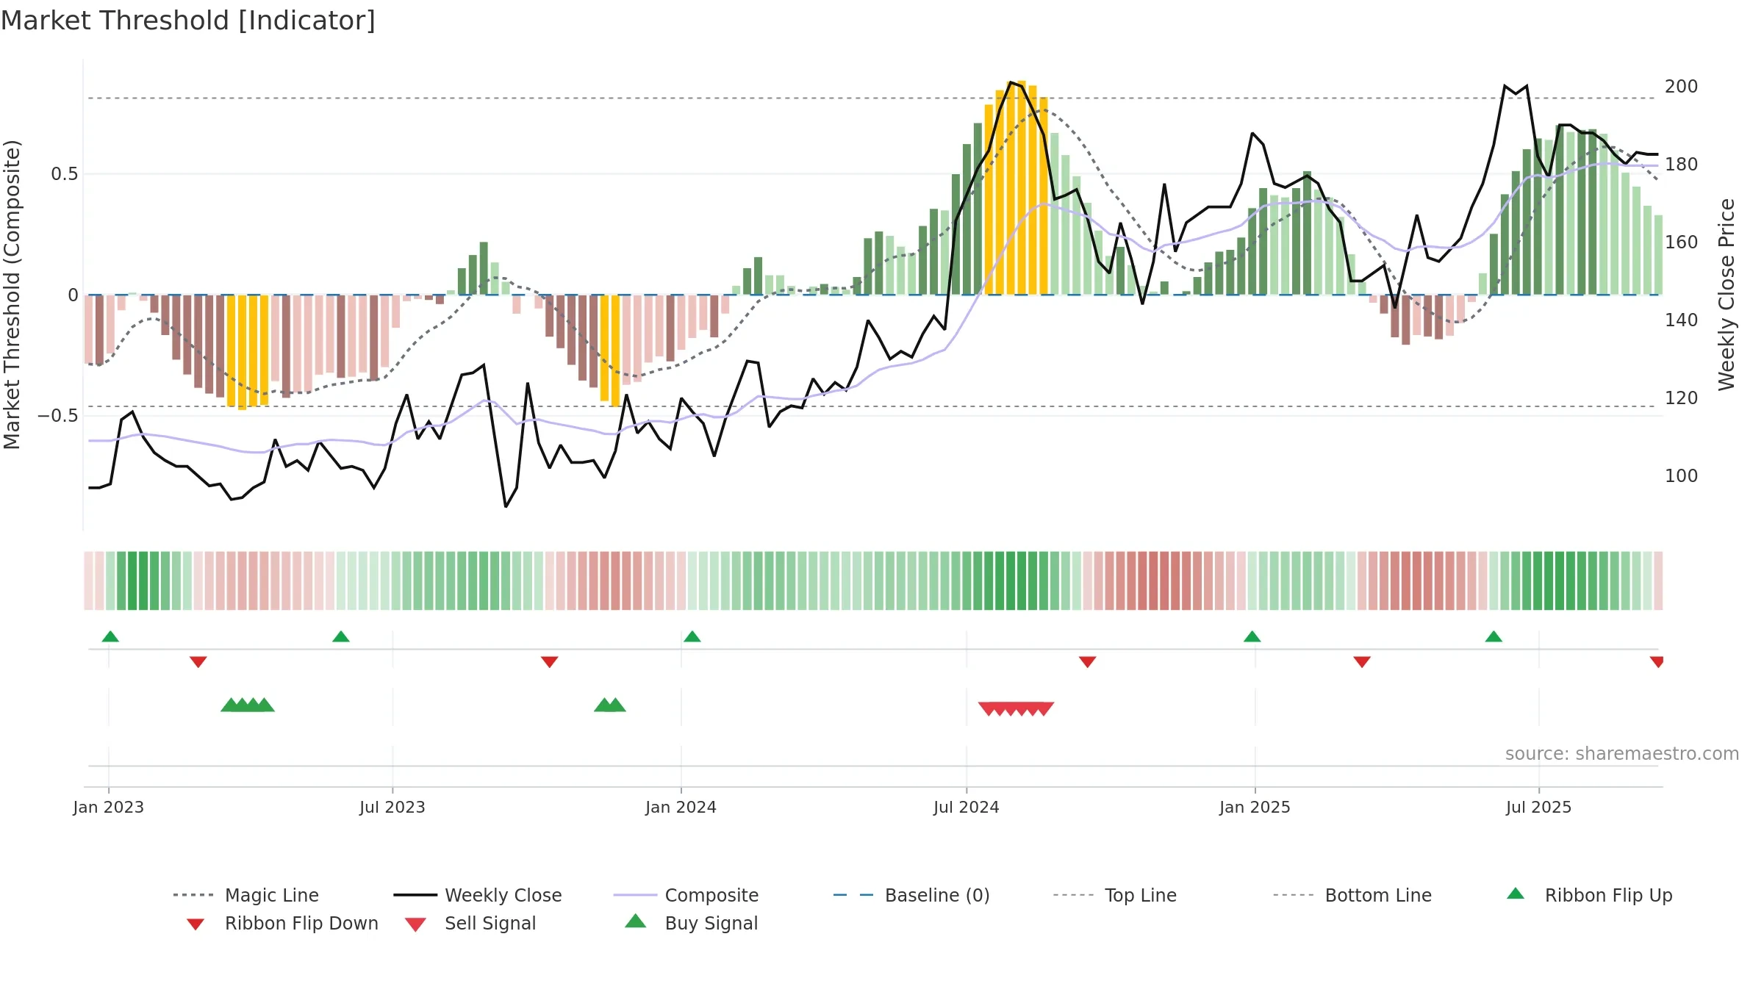Screen dimensions: 1764x992
Task: Click the green Buy Signal legend triangle
Action: coord(636,921)
